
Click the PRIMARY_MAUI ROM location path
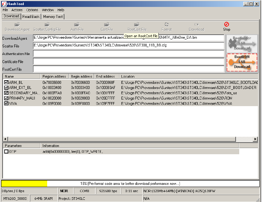point(177,98)
